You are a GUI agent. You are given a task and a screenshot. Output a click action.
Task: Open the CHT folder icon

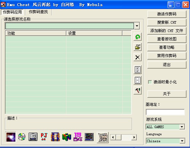pos(137,47)
